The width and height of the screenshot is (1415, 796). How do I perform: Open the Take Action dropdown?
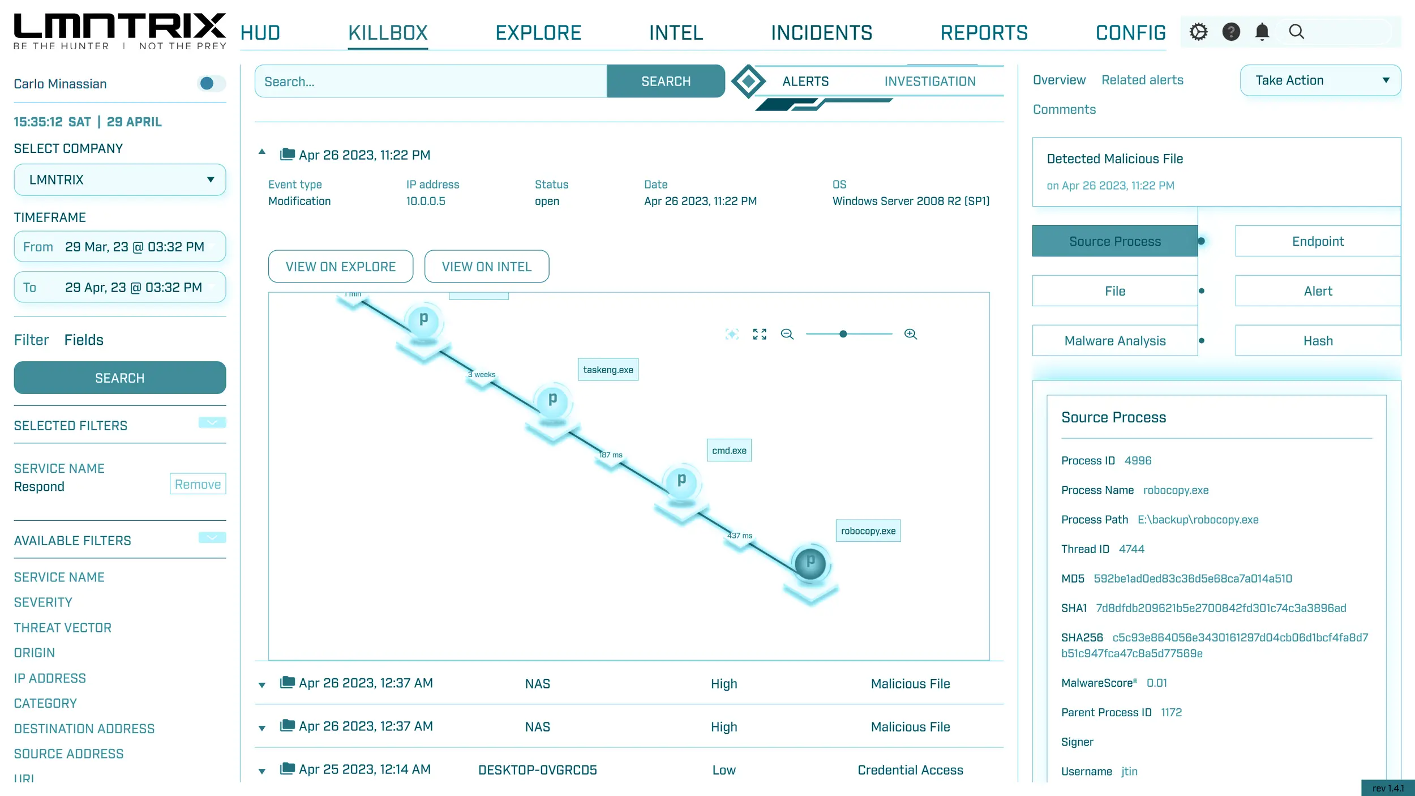coord(1320,80)
